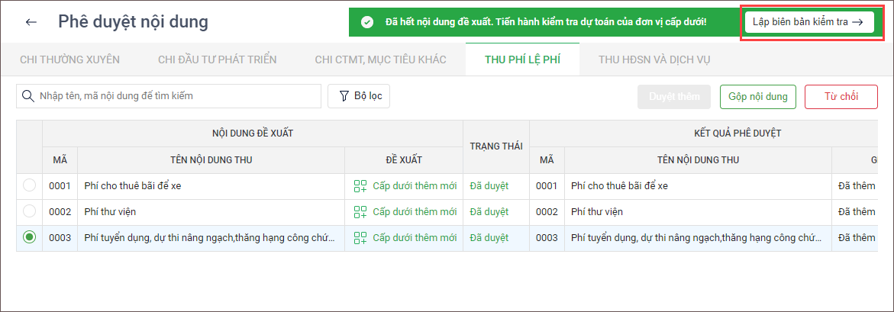Select radio button for row 0001
The image size is (894, 312).
[29, 185]
